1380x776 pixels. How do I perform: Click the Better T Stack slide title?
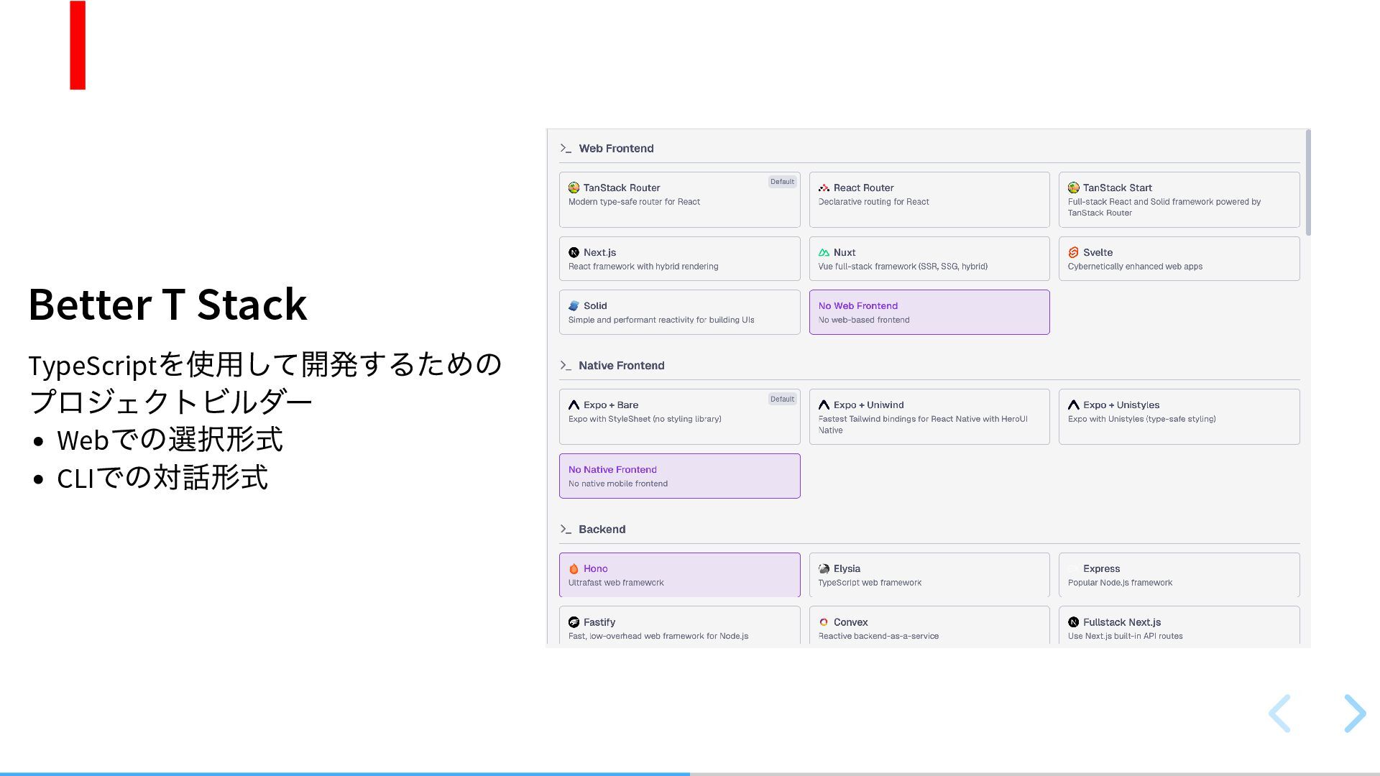click(168, 303)
